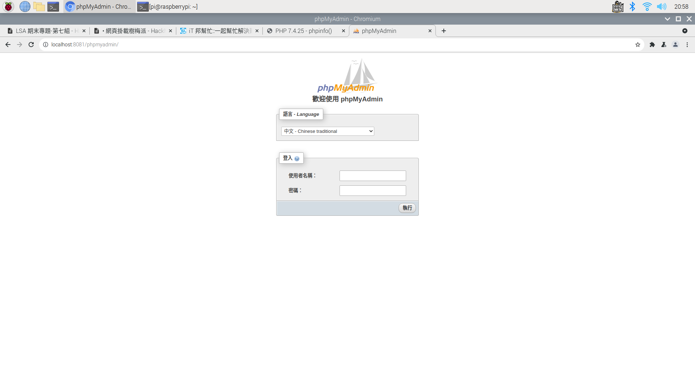Open the Chromium three-dot menu
This screenshot has height=391, width=695.
687,45
